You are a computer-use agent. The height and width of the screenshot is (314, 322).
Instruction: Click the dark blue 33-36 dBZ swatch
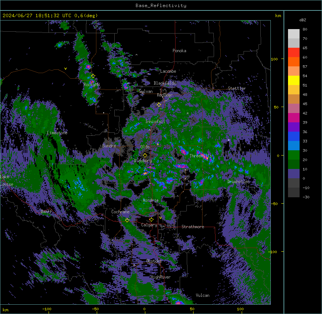click(x=294, y=136)
